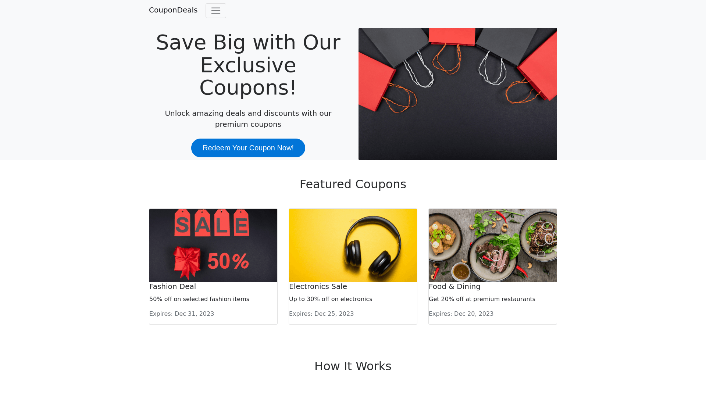The image size is (706, 397).
Task: Click the CouponDeals brand logo
Action: tap(173, 10)
